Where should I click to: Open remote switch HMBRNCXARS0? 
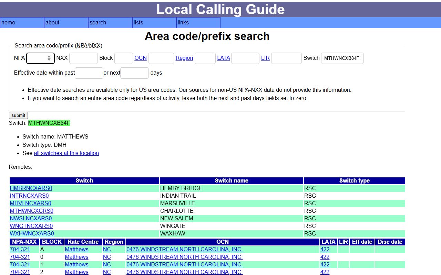[31, 188]
